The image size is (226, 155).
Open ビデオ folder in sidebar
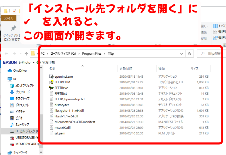point(16,118)
